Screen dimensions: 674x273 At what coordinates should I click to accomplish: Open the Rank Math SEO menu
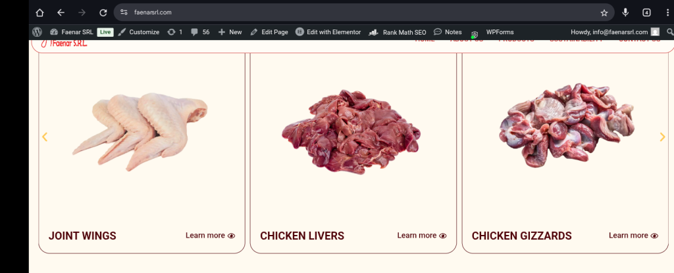tap(398, 32)
